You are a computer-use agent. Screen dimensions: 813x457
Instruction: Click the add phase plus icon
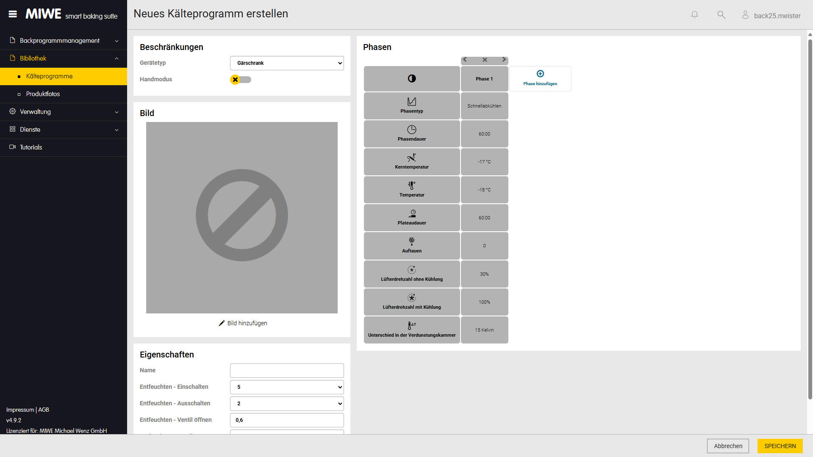tap(540, 74)
